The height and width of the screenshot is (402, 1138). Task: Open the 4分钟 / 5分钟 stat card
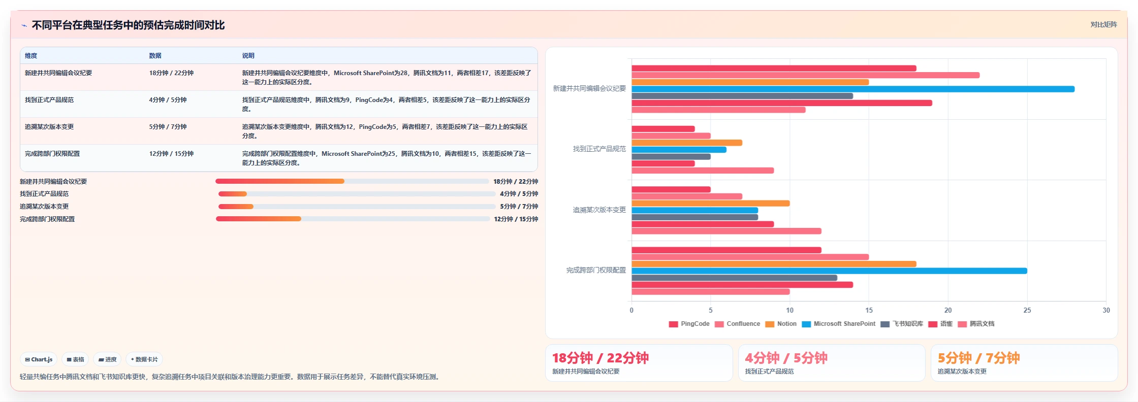point(831,363)
